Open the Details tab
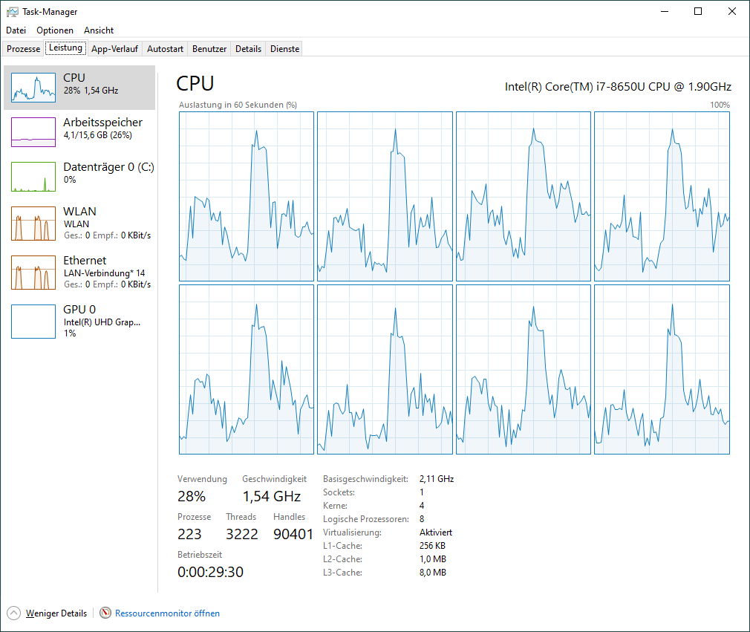The height and width of the screenshot is (632, 750). [248, 49]
